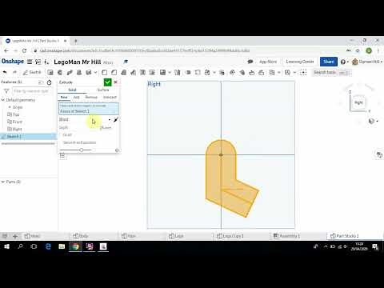Choose the New result option
This screenshot has width=384, height=288.
tap(64, 97)
